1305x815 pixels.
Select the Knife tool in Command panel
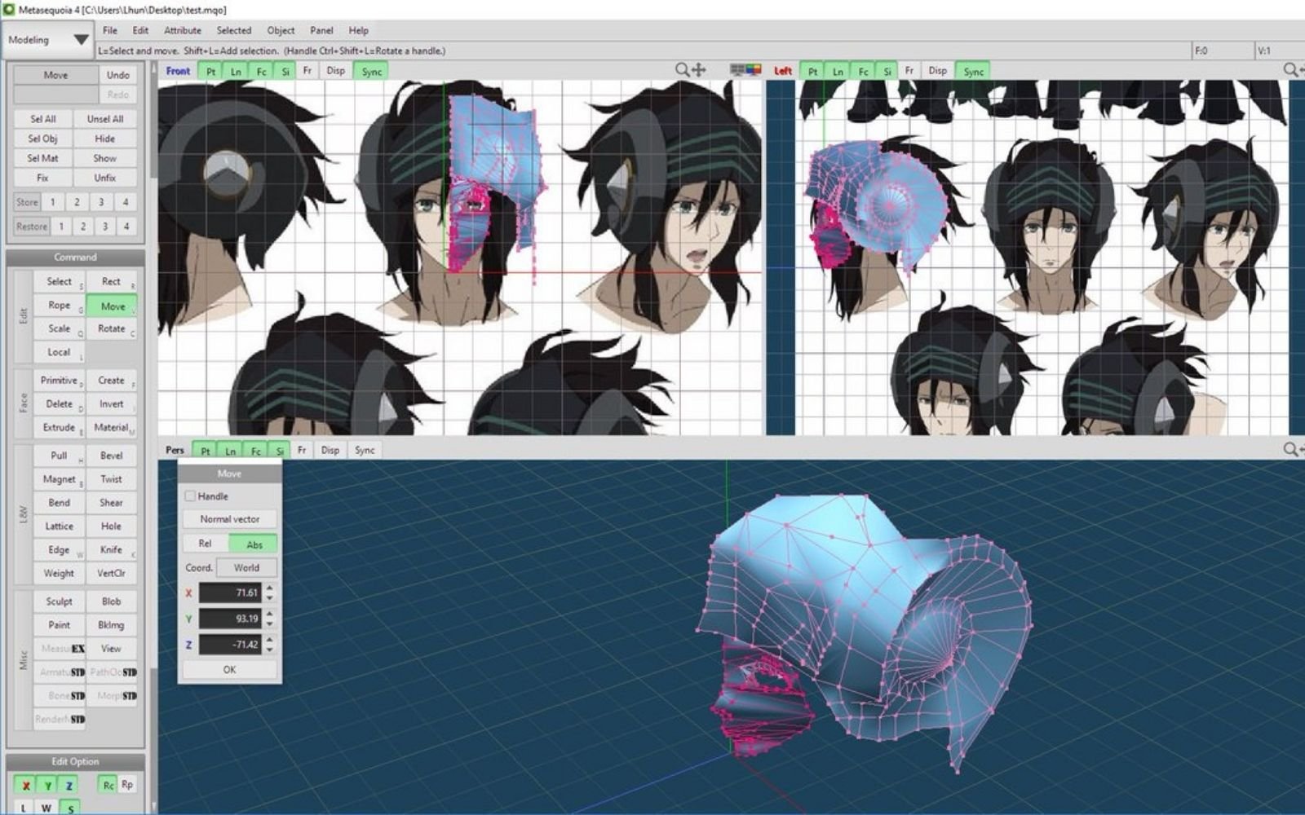[x=113, y=549]
